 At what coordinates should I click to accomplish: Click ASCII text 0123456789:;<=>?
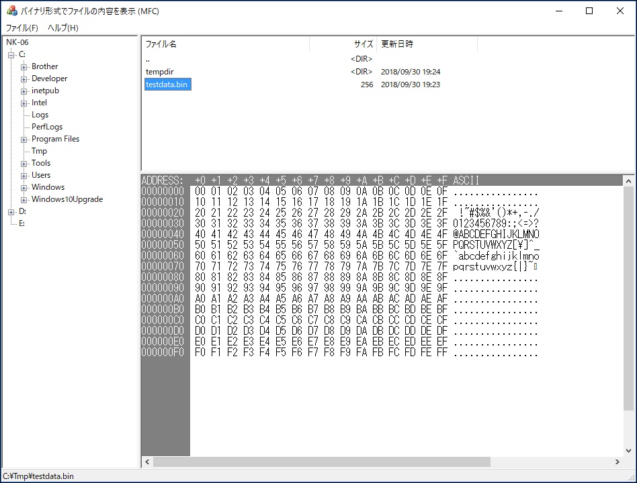coord(496,223)
